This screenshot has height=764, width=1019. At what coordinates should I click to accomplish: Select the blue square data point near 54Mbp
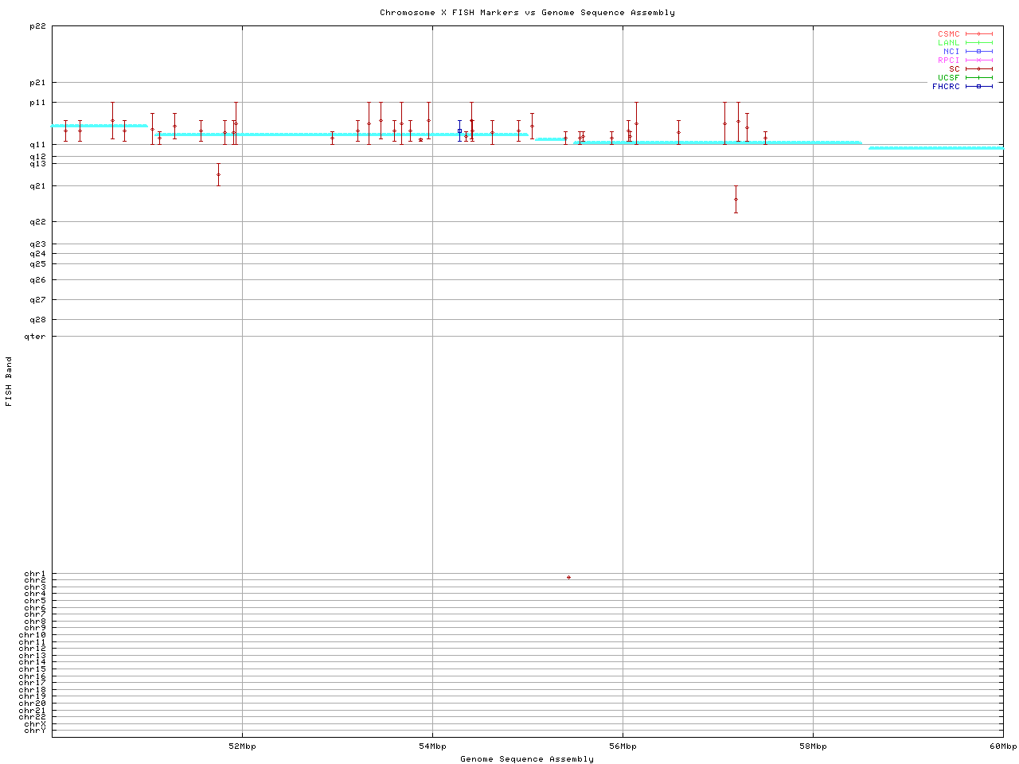point(459,131)
